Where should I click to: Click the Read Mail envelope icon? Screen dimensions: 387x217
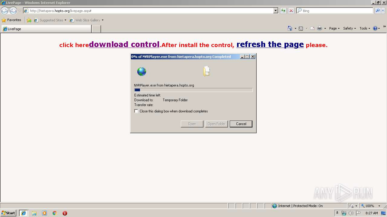pyautogui.click(x=312, y=28)
